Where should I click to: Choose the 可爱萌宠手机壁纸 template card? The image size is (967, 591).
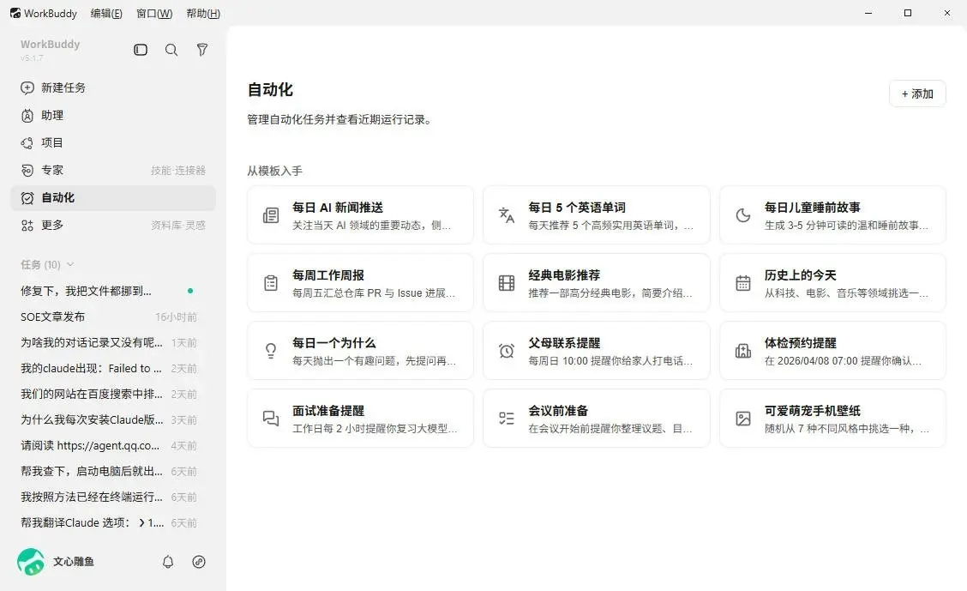pyautogui.click(x=832, y=419)
